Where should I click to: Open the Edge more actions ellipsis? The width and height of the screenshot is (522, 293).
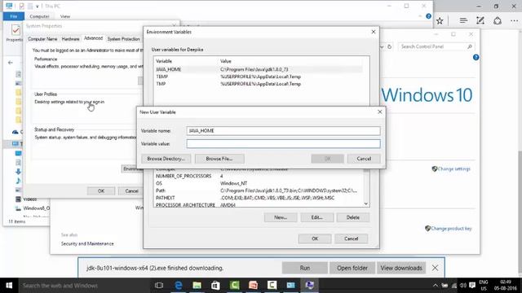[514, 20]
